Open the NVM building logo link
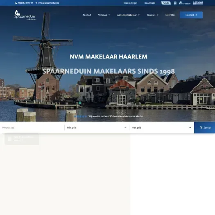Viewport: 215px width, 215px height. [x=175, y=3]
